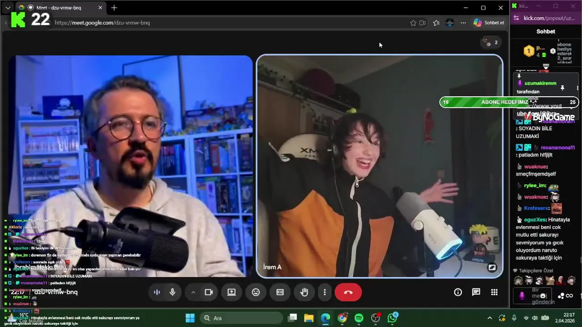Open meeting details info icon
Viewport: 582px width, 327px height.
[458, 292]
